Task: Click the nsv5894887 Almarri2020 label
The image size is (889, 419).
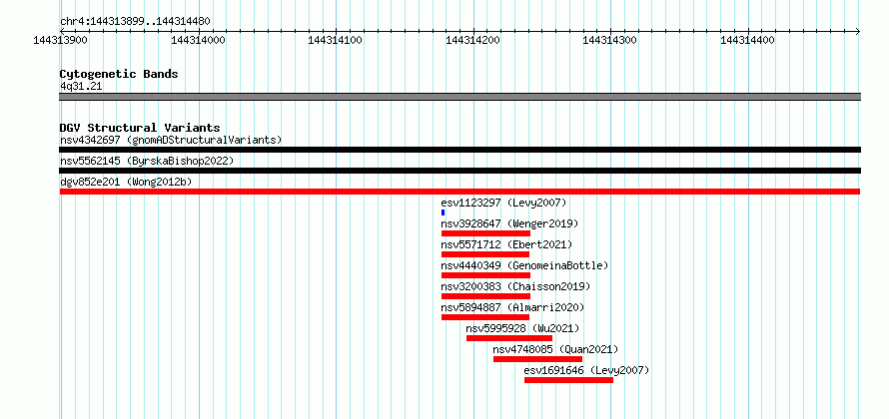Action: click(x=512, y=307)
